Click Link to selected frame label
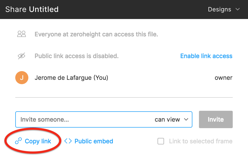This screenshot has width=248, height=158. pyautogui.click(x=201, y=141)
